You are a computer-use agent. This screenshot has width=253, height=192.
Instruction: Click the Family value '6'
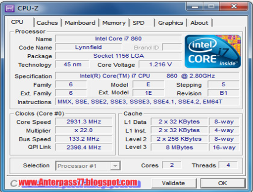pyautogui.click(x=71, y=84)
